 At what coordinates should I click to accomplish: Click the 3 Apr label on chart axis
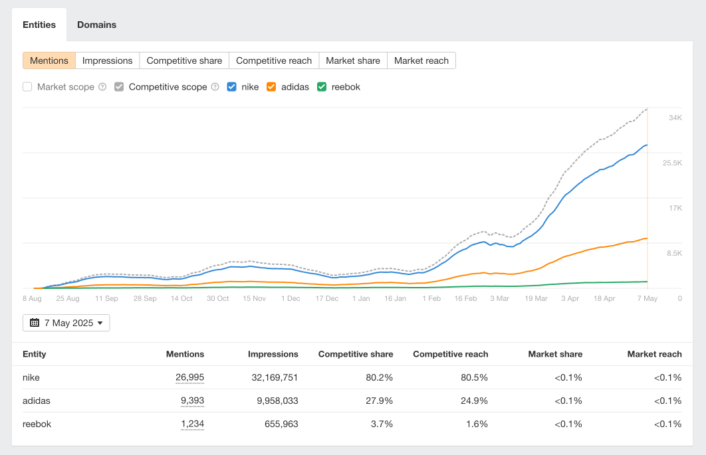click(x=570, y=298)
